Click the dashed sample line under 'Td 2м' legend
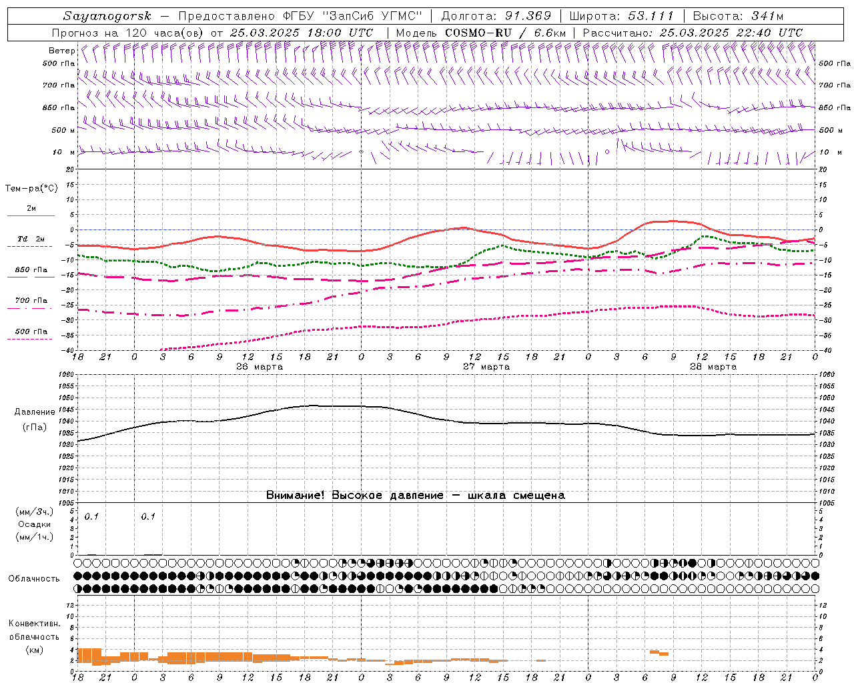The width and height of the screenshot is (854, 683). [x=31, y=247]
